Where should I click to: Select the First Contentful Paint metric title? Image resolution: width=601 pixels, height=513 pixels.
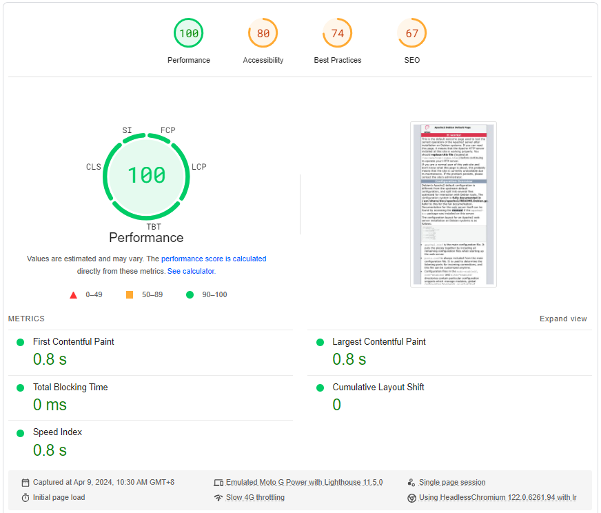[x=73, y=341]
